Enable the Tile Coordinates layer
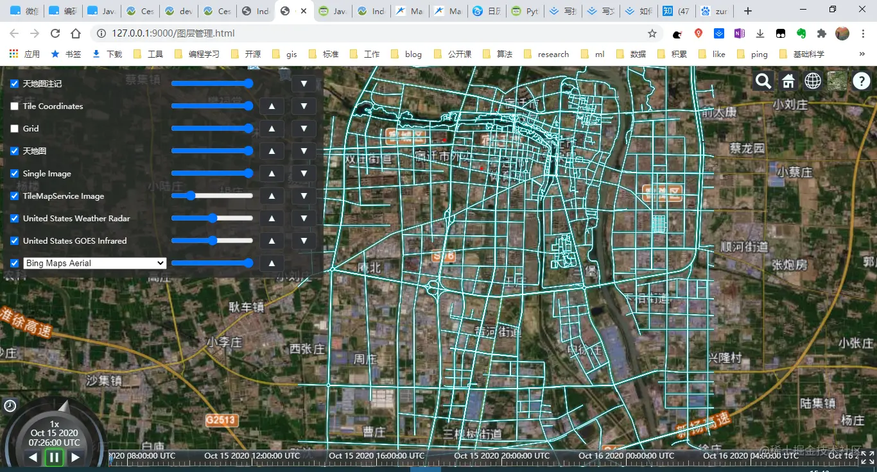877x472 pixels. point(14,106)
